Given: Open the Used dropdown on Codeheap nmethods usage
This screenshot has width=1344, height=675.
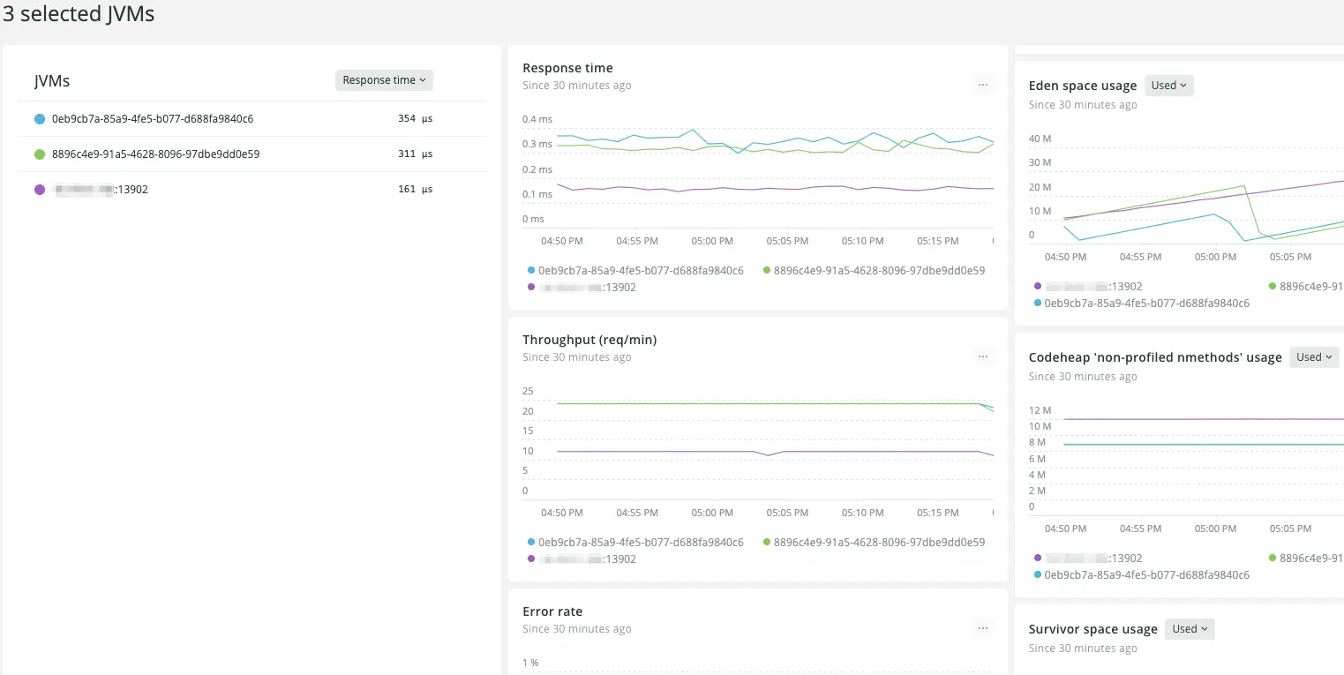Looking at the screenshot, I should point(1313,356).
